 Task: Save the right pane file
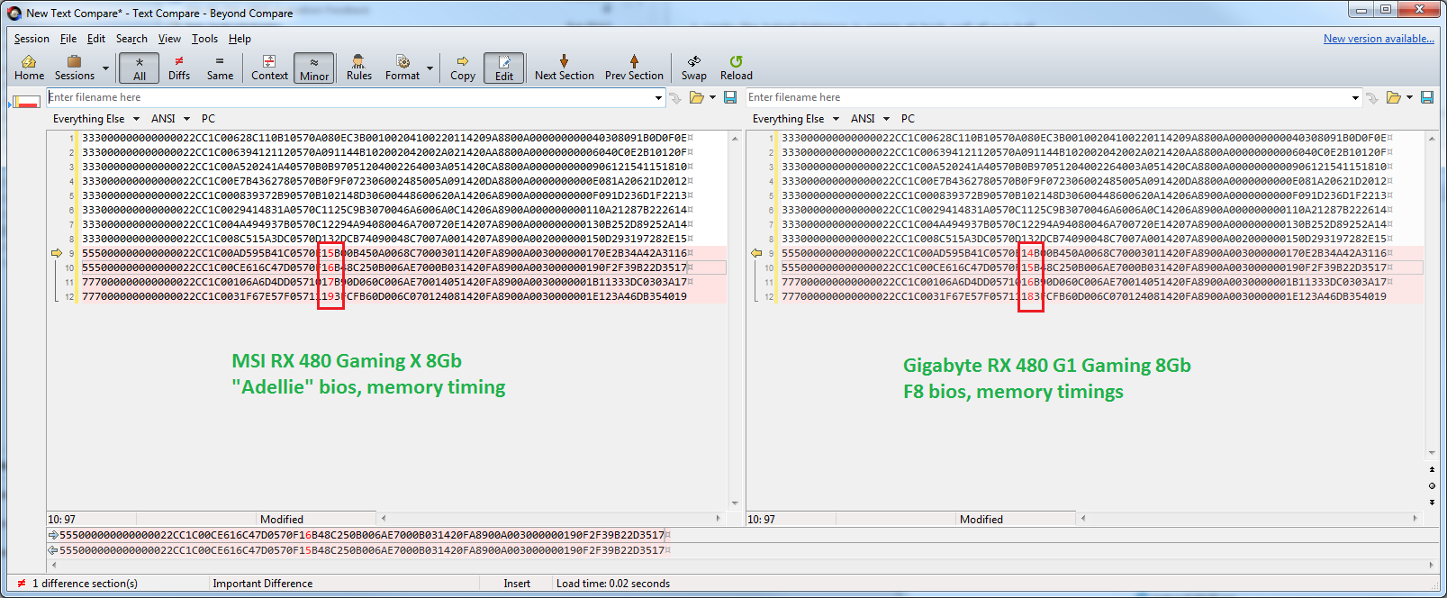1427,97
